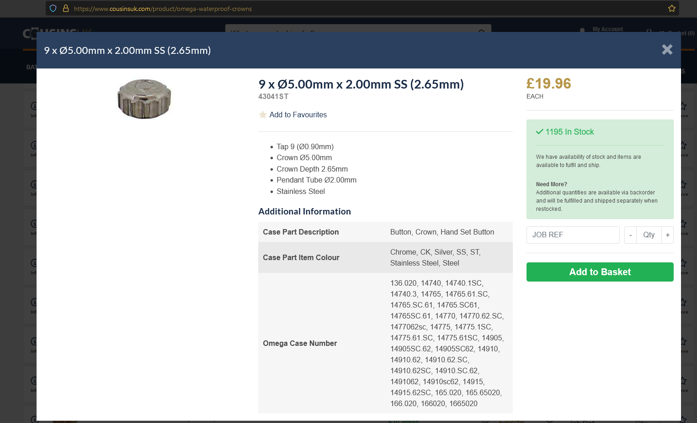Viewport: 697px width, 423px height.
Task: Click the crown product thumbnail image
Action: pos(144,99)
